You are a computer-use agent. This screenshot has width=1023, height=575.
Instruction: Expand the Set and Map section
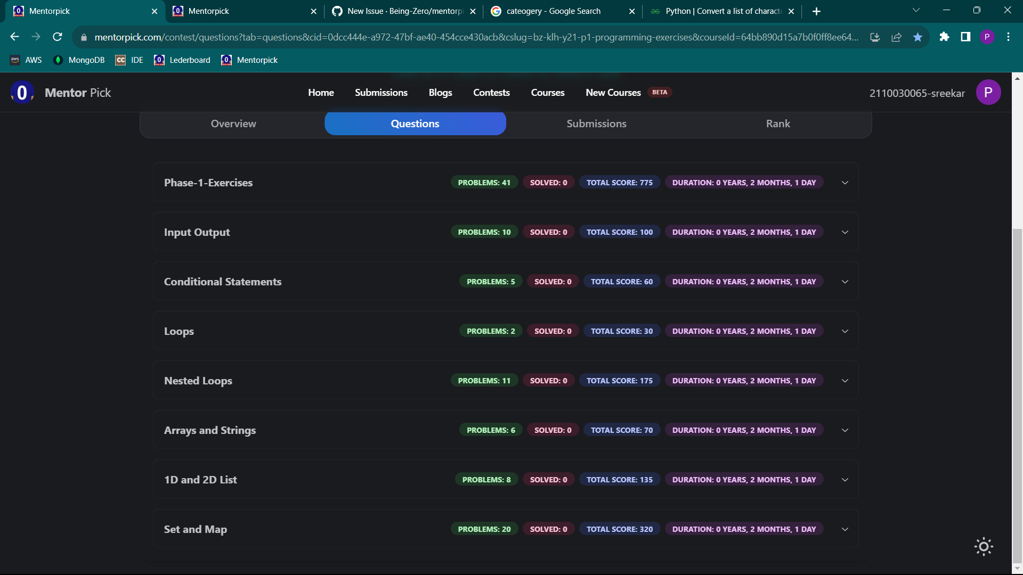(x=845, y=529)
